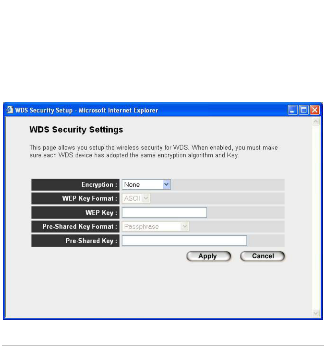The width and height of the screenshot is (327, 359).
Task: Click the Encryption label cell
Action: coord(75,185)
